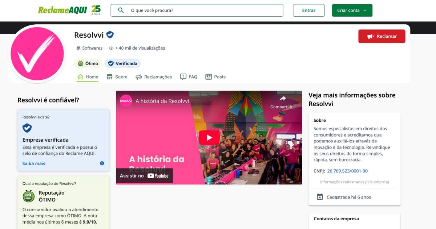Click the search magnifier icon

(x=121, y=10)
